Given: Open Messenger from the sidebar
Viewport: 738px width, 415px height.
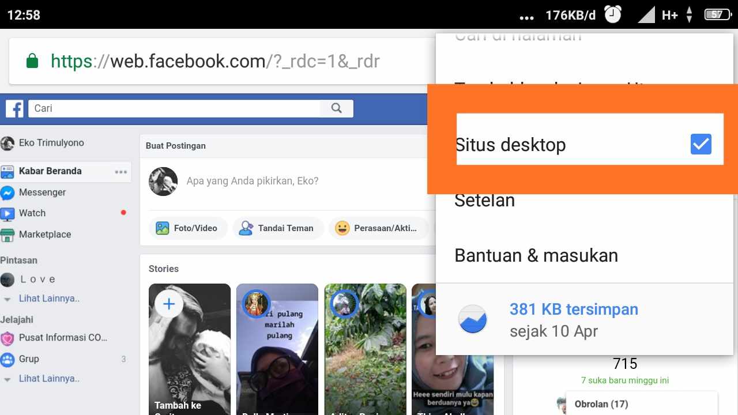Looking at the screenshot, I should coord(43,192).
